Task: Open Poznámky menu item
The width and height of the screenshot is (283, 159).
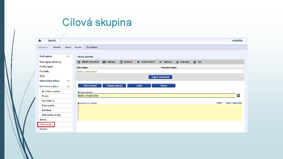Action: [x=45, y=71]
